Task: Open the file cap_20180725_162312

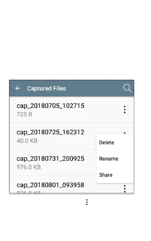Action: tap(53, 136)
